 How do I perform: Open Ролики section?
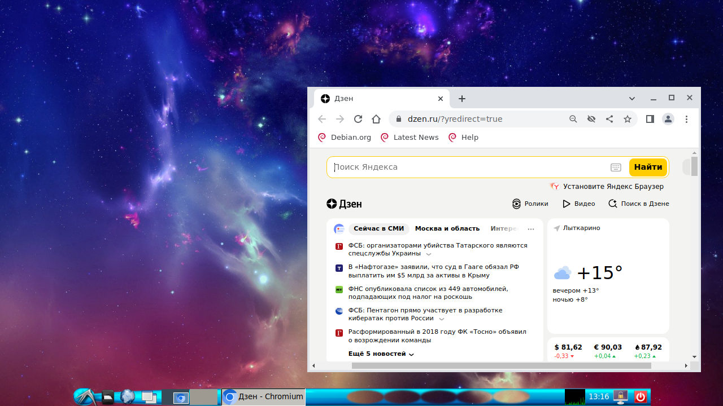tap(530, 204)
